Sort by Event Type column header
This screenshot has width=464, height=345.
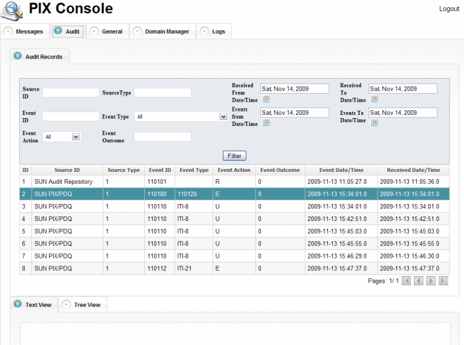[x=194, y=170]
